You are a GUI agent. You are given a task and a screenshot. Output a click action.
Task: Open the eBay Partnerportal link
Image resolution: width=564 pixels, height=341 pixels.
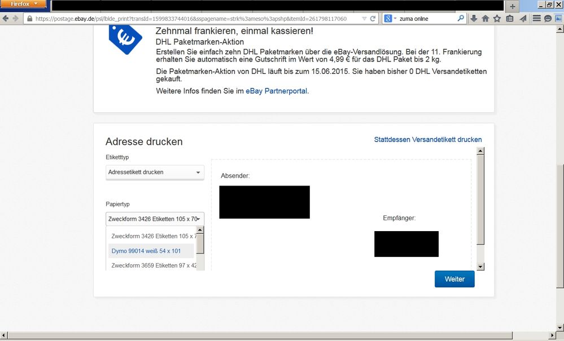click(277, 91)
